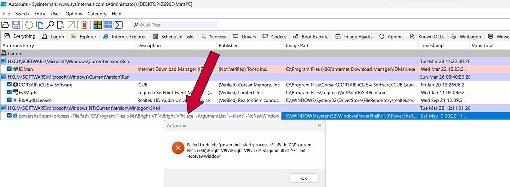Open the Category menu
Viewport: 510px width, 187px height.
pyautogui.click(x=97, y=13)
